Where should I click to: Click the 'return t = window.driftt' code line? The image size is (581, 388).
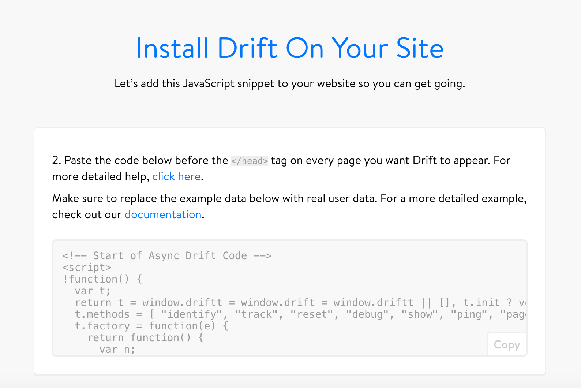300,302
